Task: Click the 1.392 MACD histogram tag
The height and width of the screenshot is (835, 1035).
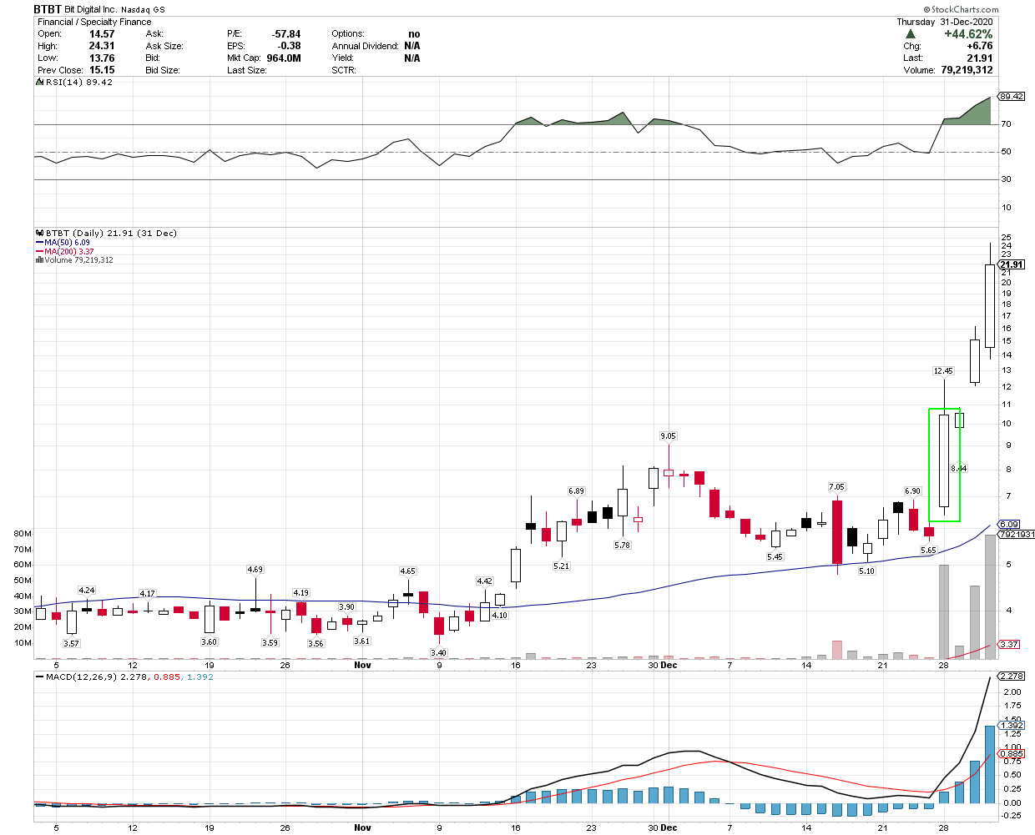Action: coord(1012,726)
